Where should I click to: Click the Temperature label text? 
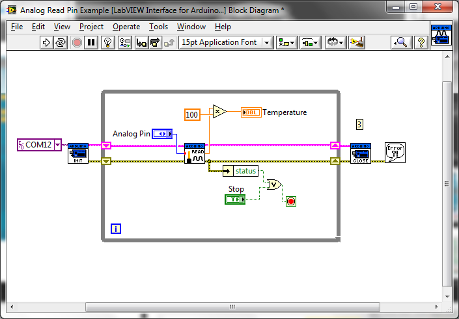point(285,112)
